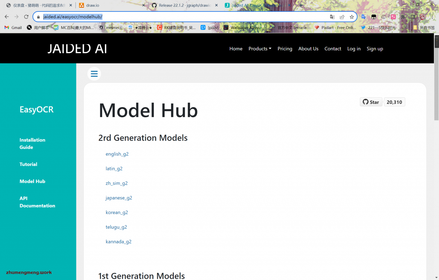Open the pink translation extension icon
This screenshot has width=439, height=280.
click(x=393, y=17)
